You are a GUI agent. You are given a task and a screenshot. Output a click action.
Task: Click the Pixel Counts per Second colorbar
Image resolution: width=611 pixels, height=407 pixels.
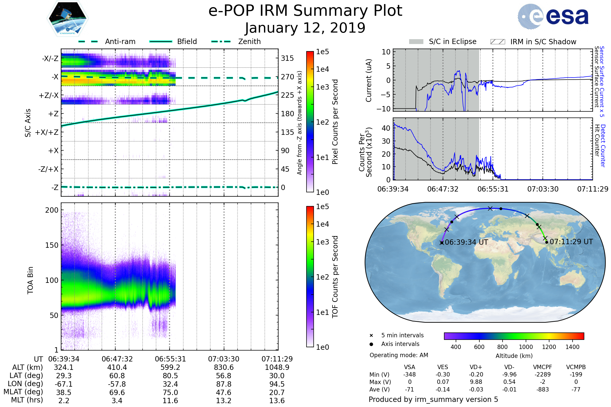pyautogui.click(x=310, y=122)
